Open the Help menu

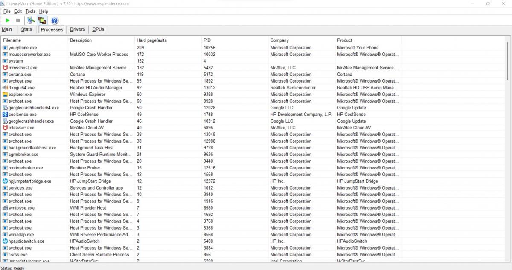44,11
